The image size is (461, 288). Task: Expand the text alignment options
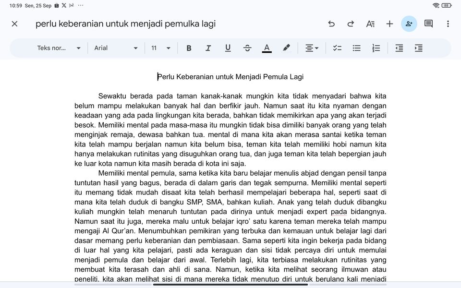[x=311, y=48]
